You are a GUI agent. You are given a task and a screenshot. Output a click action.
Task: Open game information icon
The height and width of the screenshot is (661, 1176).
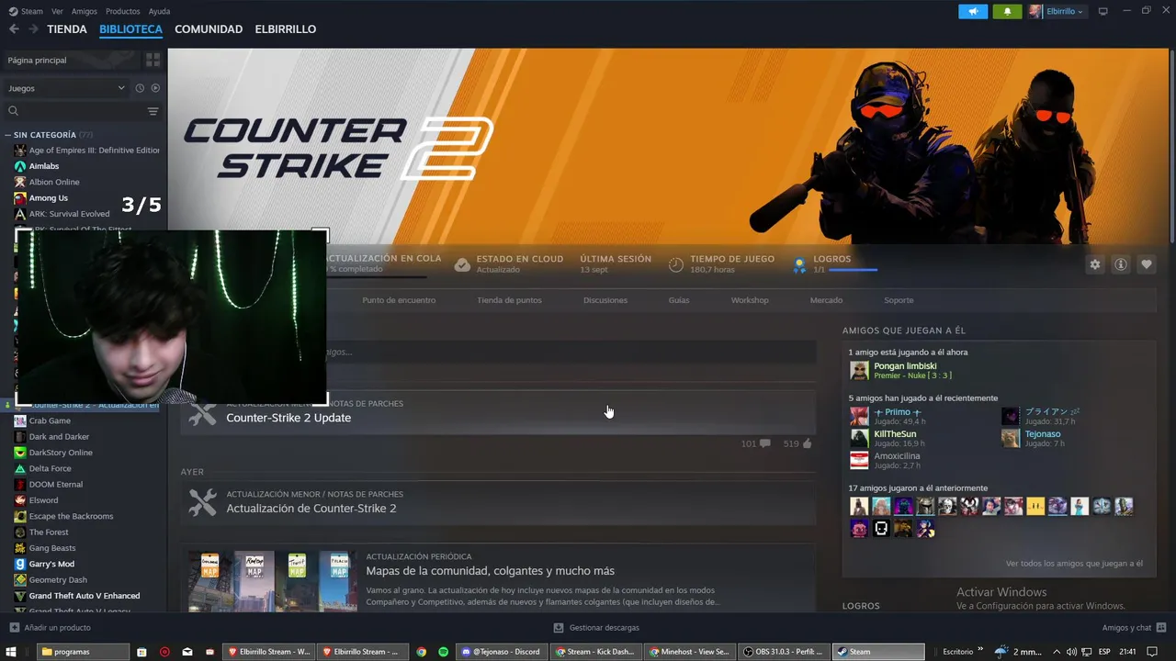pos(1121,264)
